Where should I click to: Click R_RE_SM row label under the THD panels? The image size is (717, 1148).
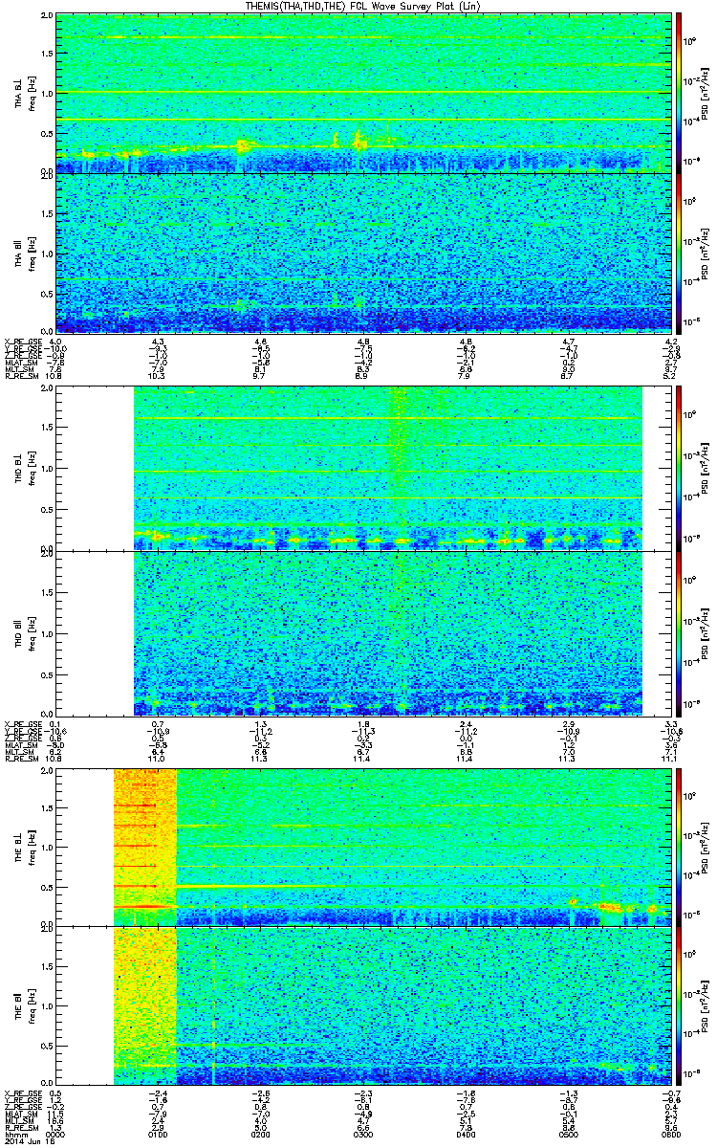click(x=22, y=759)
